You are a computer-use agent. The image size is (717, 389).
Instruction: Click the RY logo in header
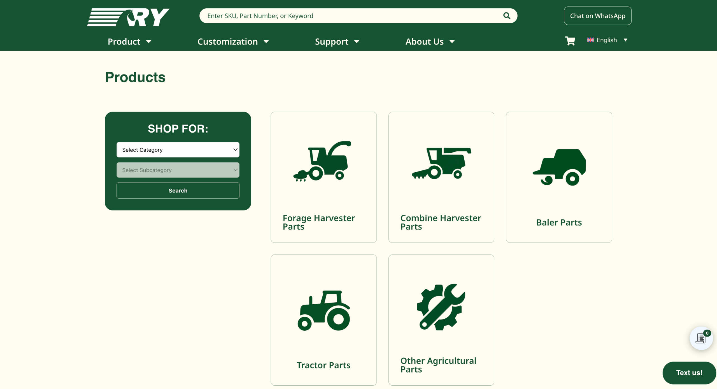coord(128,17)
